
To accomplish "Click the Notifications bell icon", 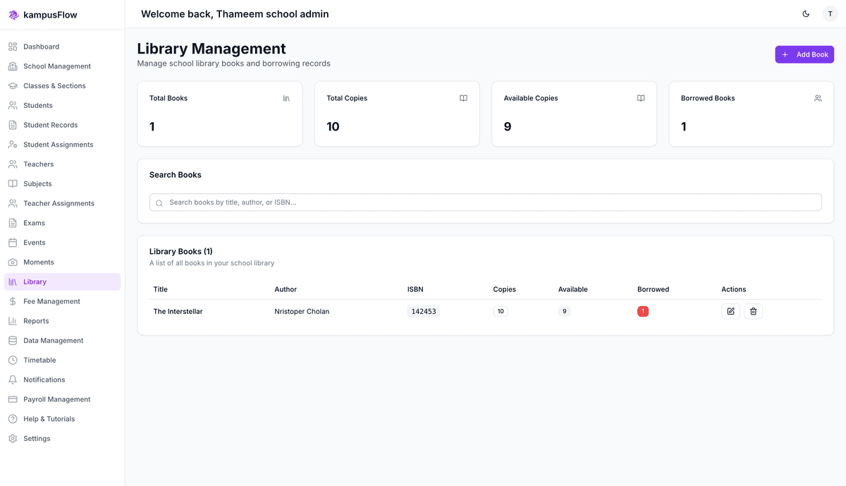I will [x=13, y=379].
